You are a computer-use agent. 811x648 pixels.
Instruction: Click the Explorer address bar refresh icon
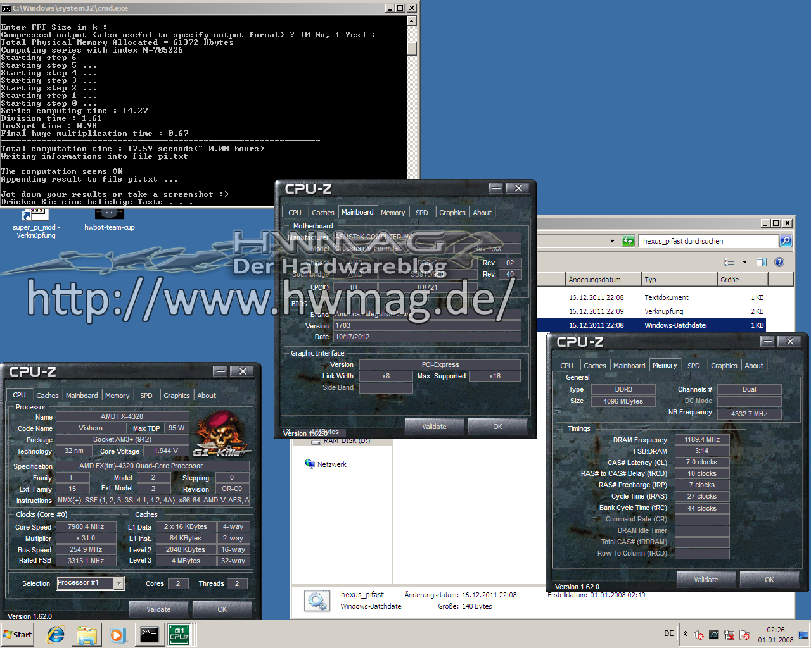coord(628,241)
